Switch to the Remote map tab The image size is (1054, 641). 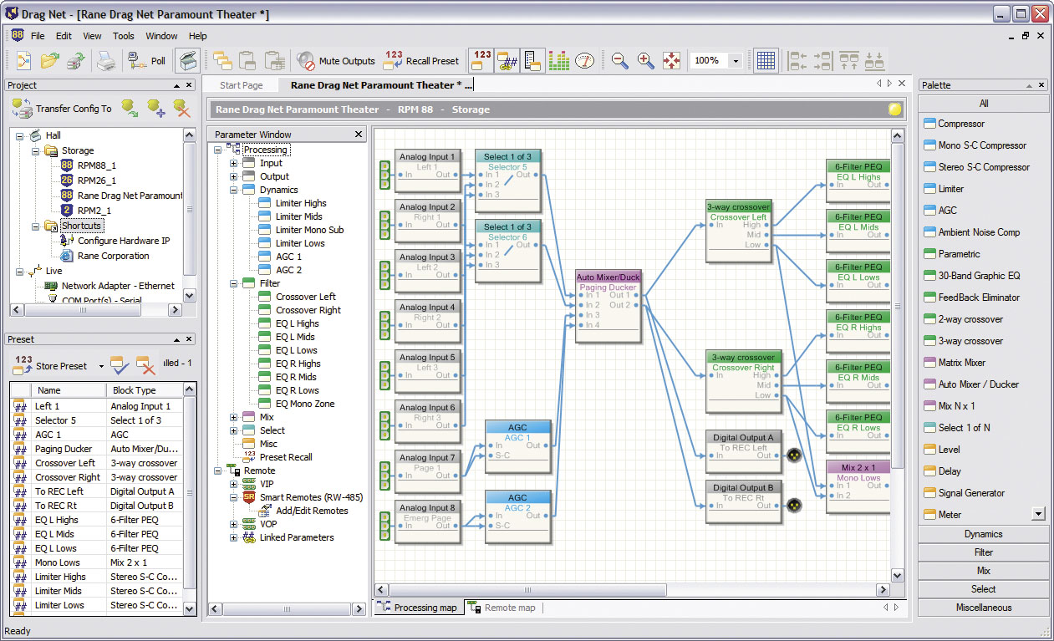(502, 608)
